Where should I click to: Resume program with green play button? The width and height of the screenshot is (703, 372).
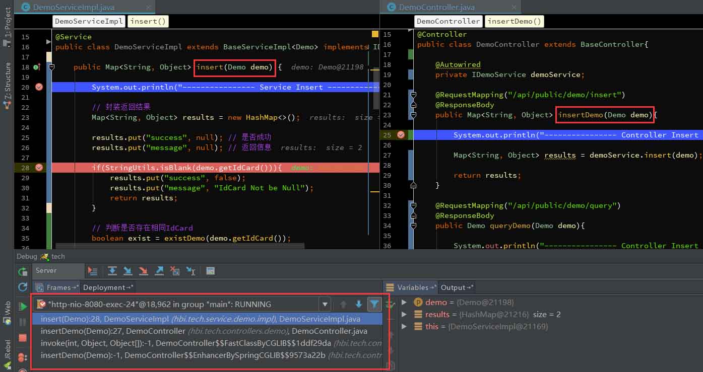pyautogui.click(x=23, y=307)
